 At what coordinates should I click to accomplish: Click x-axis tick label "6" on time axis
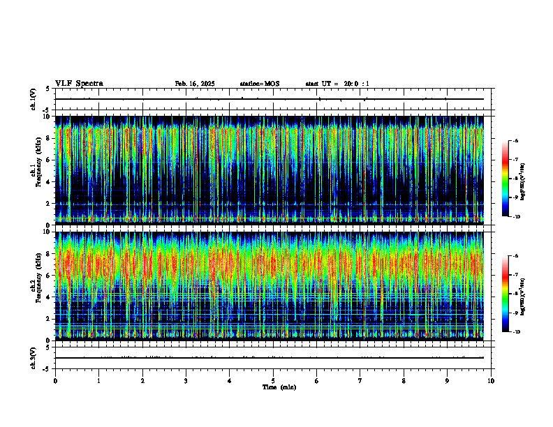click(x=317, y=381)
